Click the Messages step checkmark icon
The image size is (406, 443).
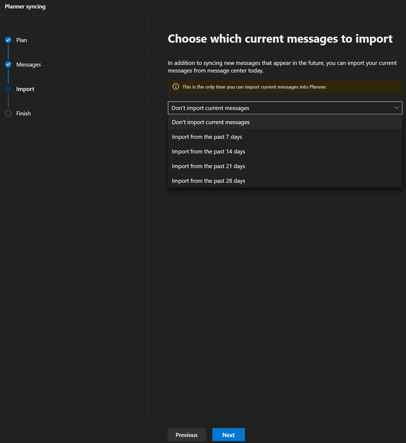(8, 65)
